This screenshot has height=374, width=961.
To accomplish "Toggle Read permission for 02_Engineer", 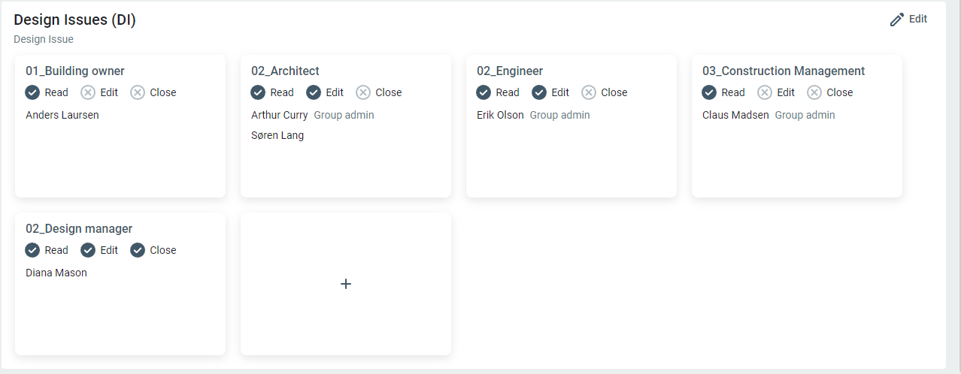I will tap(484, 92).
